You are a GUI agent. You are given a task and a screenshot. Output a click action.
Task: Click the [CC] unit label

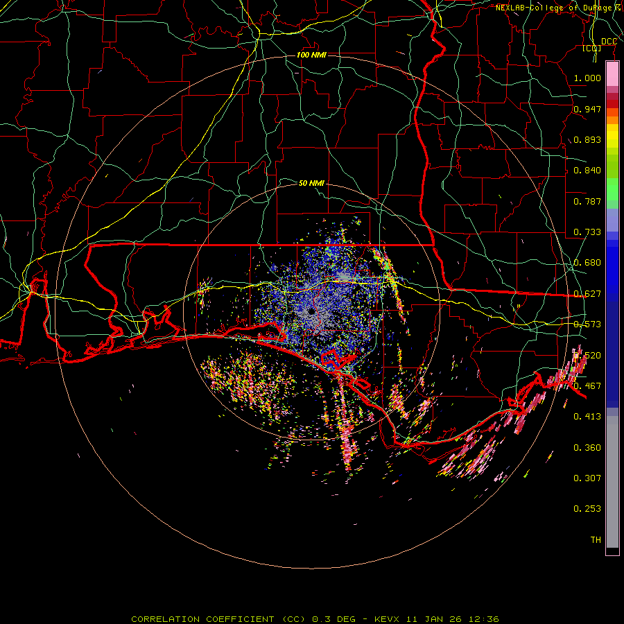coord(592,48)
